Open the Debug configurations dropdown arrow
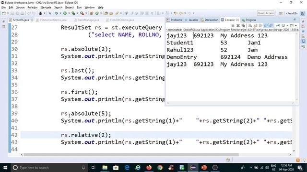The image size is (307, 172). click(x=60, y=13)
